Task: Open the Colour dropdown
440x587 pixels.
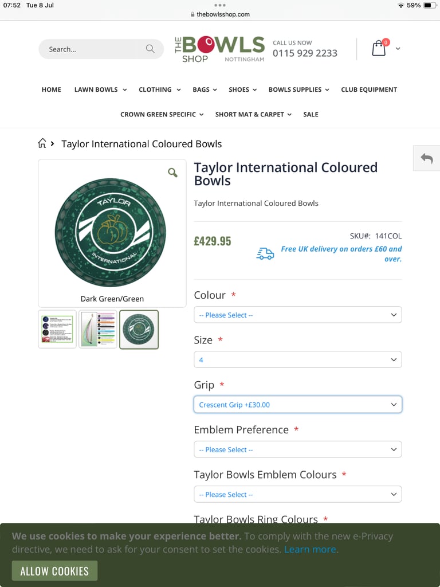Action: pyautogui.click(x=298, y=315)
